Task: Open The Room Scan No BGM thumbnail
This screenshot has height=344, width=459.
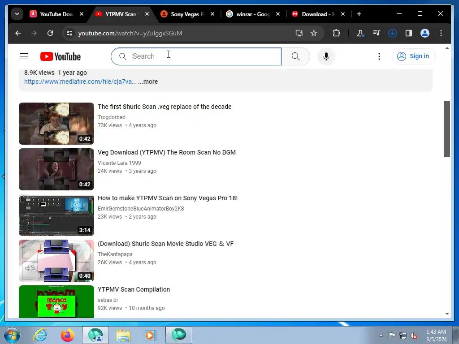Action: [56, 169]
